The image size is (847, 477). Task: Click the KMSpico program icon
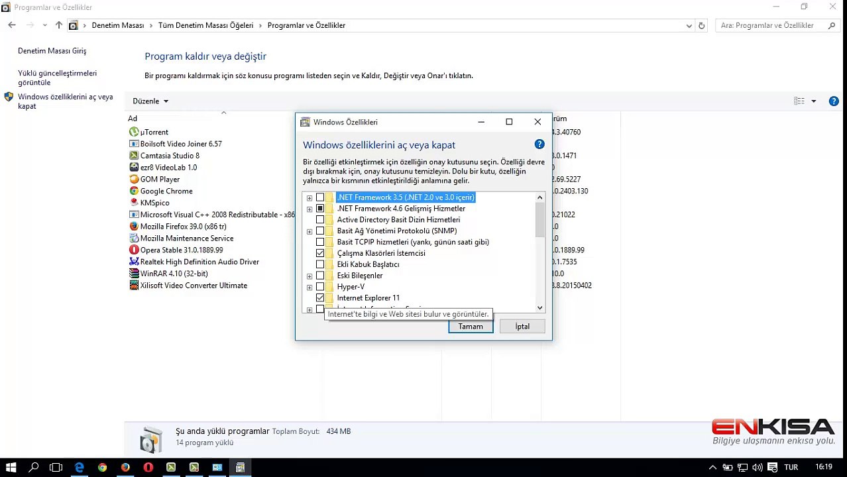tap(134, 203)
